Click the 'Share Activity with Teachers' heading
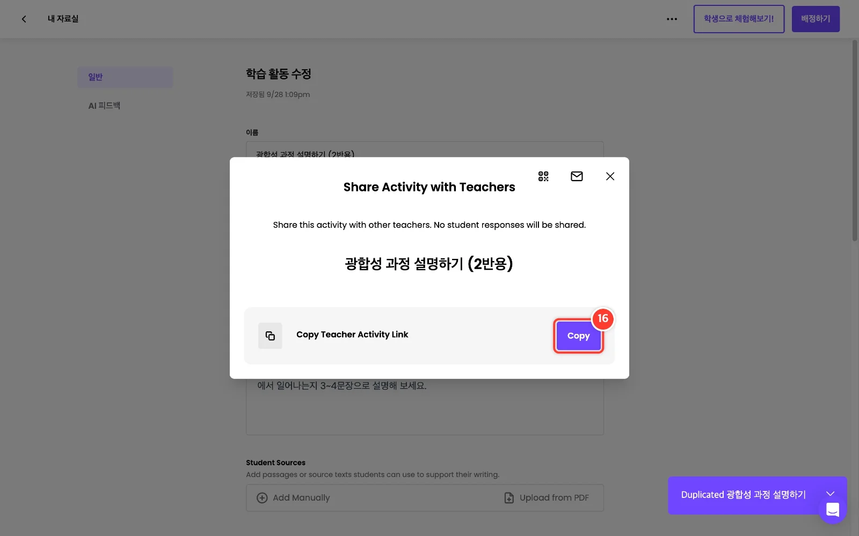Image resolution: width=859 pixels, height=536 pixels. [429, 187]
